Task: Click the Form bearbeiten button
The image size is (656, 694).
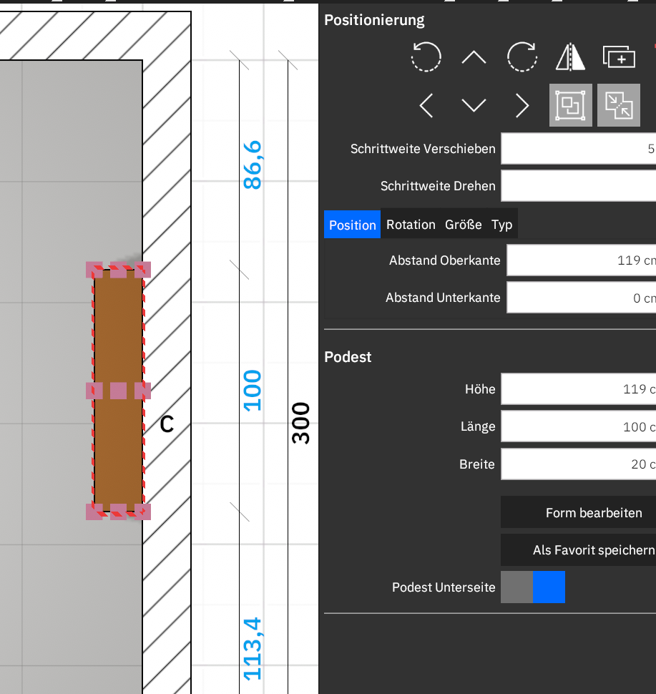Action: point(578,513)
